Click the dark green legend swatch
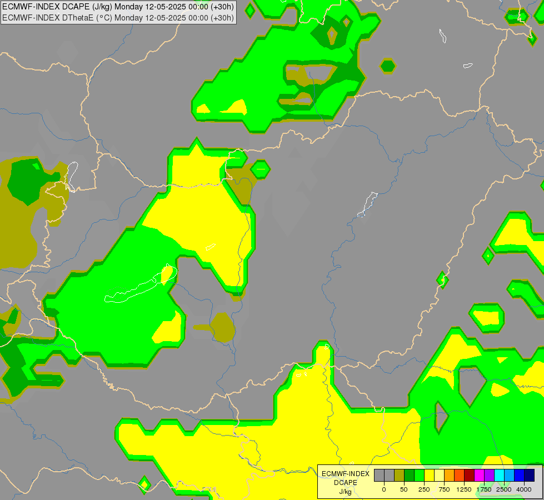Screen dimensions: 544x500 pyautogui.click(x=410, y=476)
